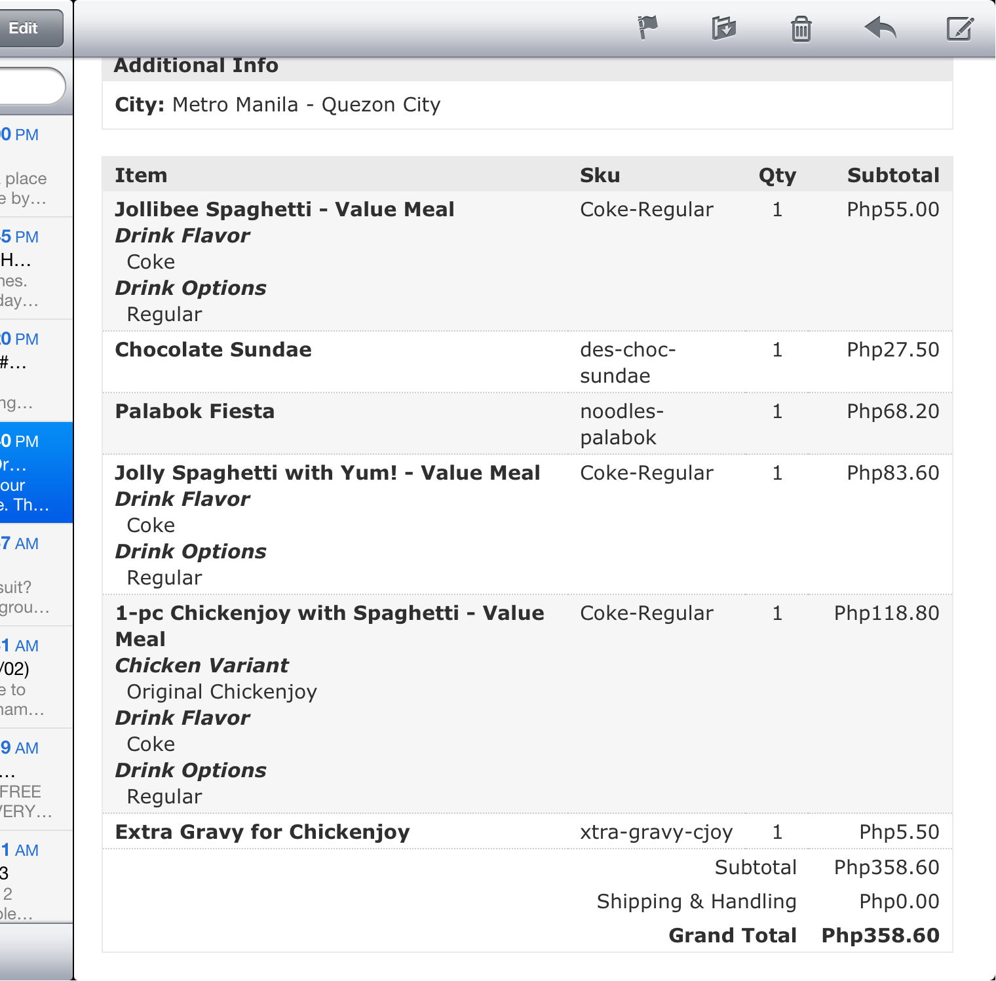
Task: Select the Php55.00 subtotal
Action: tap(893, 209)
